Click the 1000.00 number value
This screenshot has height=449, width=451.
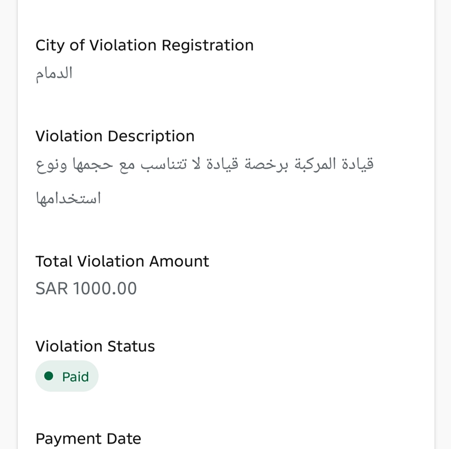point(105,288)
